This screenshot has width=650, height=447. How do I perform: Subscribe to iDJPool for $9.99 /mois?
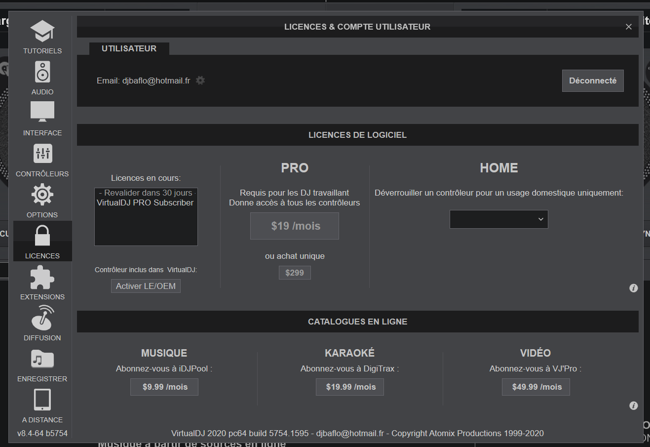click(x=164, y=387)
